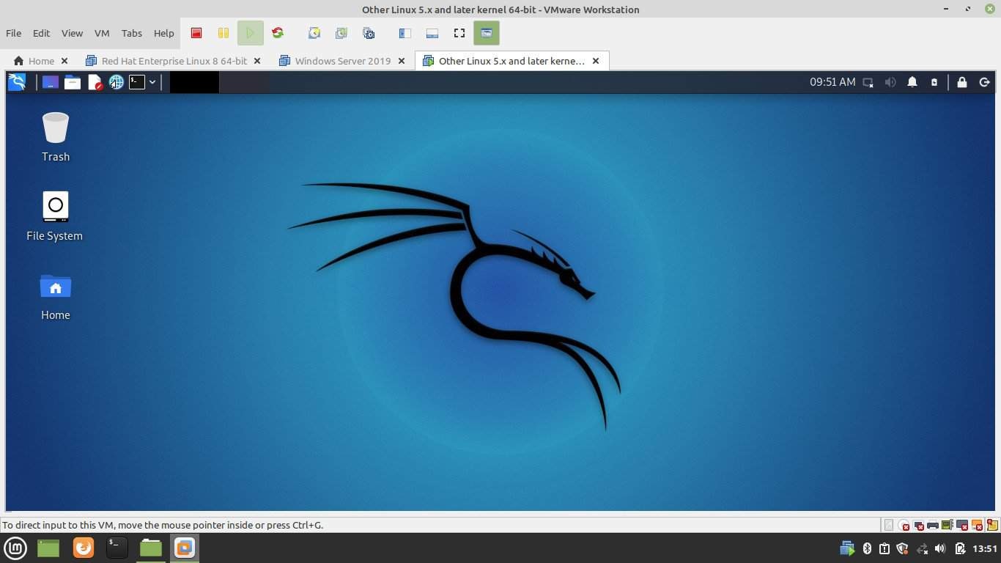
Task: Open the View menu
Action: [72, 33]
